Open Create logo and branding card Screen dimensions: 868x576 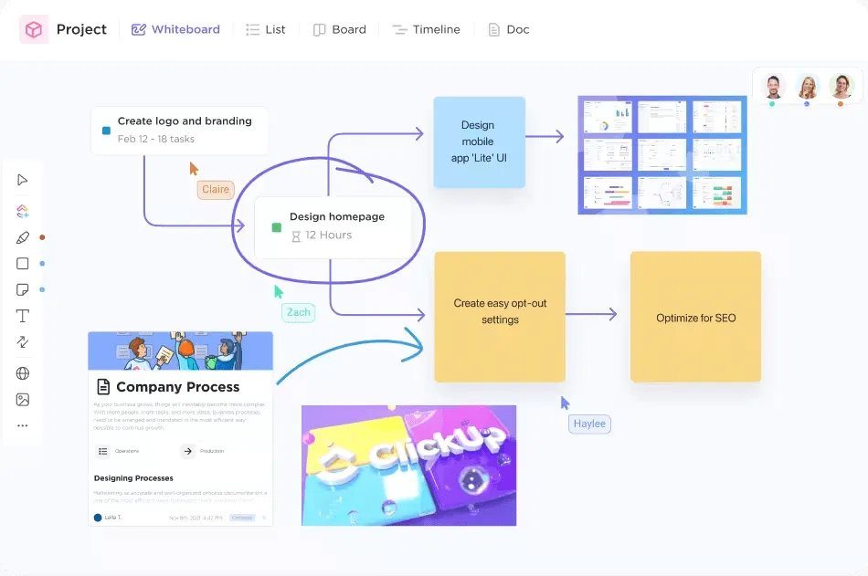pos(179,130)
